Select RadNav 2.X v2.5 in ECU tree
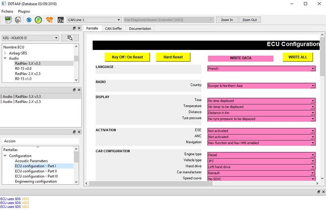 pyautogui.click(x=28, y=74)
